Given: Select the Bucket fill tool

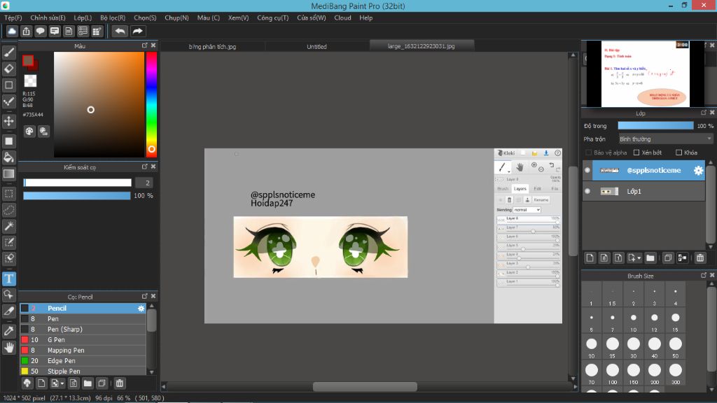Looking at the screenshot, I should point(8,157).
